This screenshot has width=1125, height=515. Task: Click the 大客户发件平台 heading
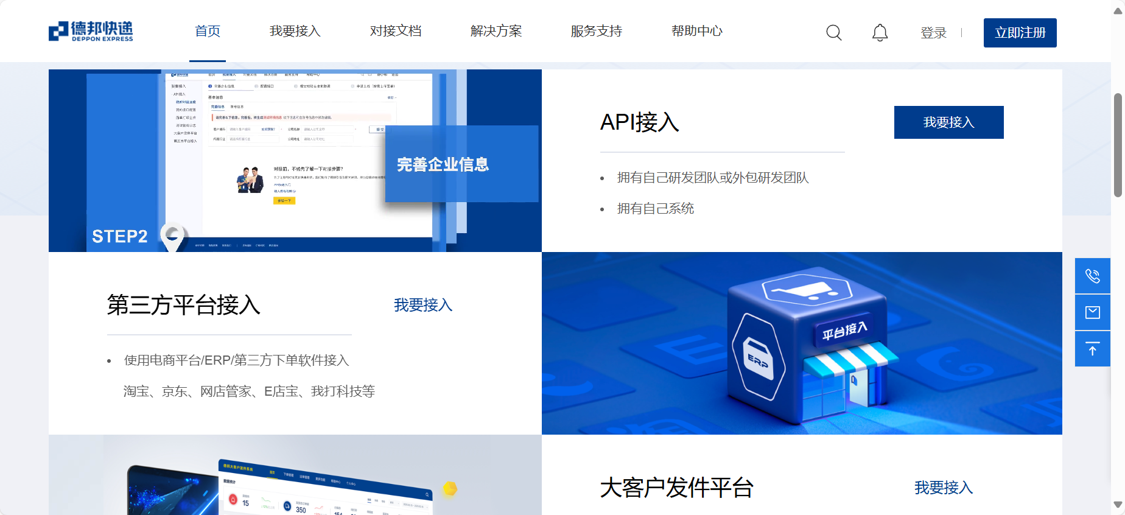(677, 488)
